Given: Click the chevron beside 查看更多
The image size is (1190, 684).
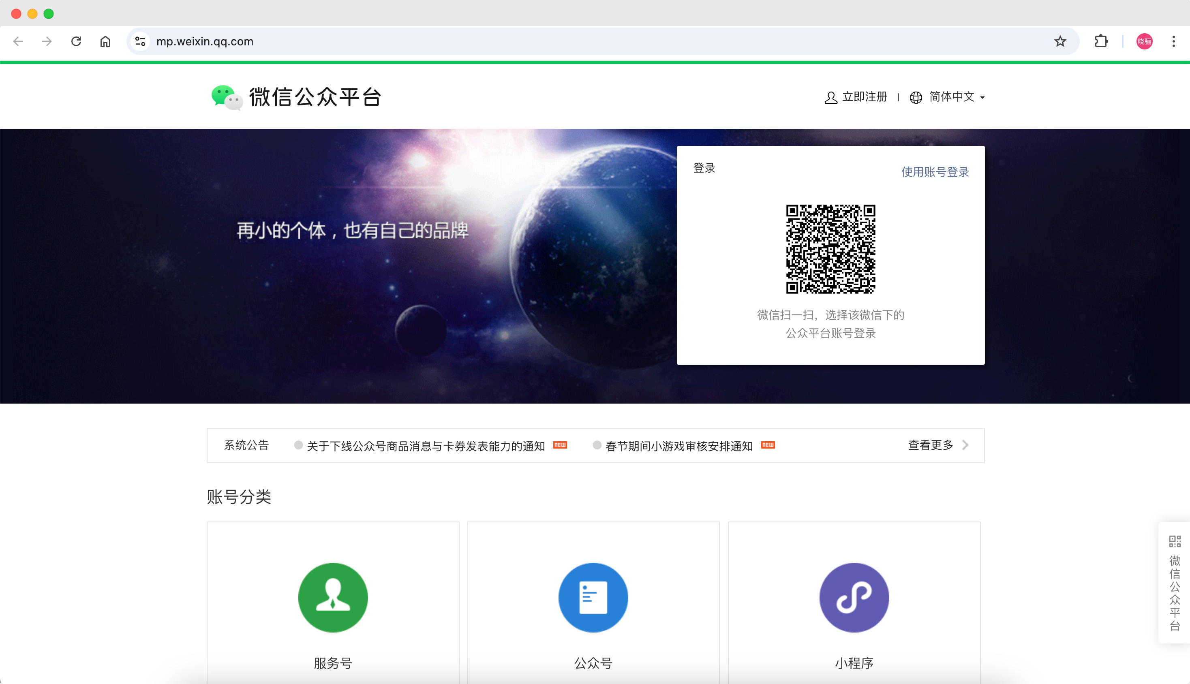Looking at the screenshot, I should pos(965,445).
